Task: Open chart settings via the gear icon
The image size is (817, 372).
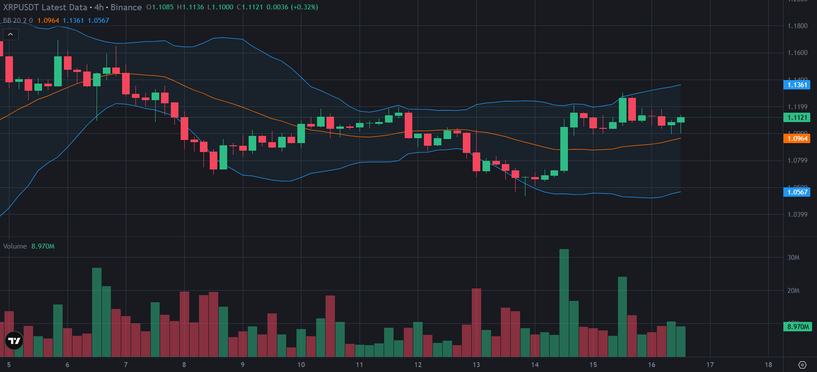Action: tap(802, 365)
